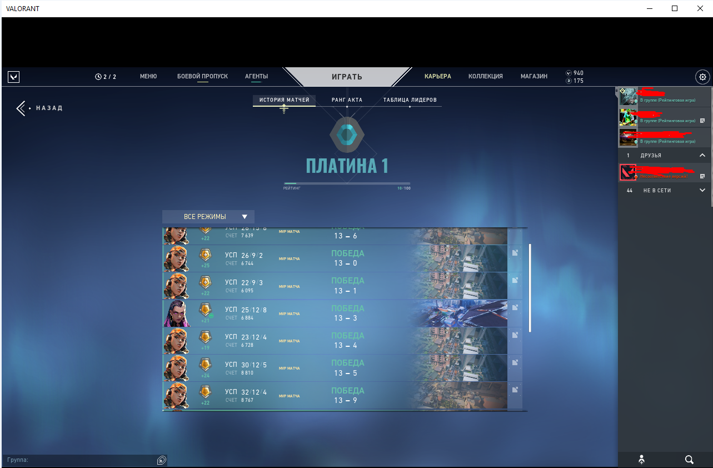
Task: Click the 940 Valorant Points currency icon
Action: pos(569,73)
